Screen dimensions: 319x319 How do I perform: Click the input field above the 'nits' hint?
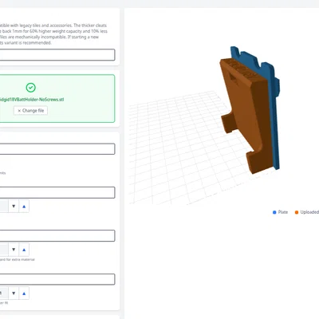57,149
